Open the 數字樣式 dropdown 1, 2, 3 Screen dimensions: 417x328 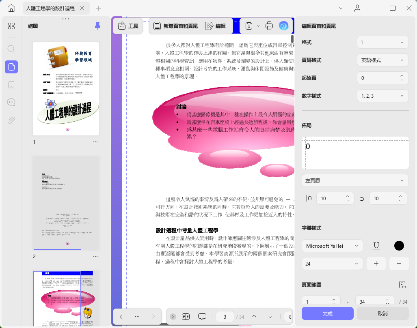(382, 96)
